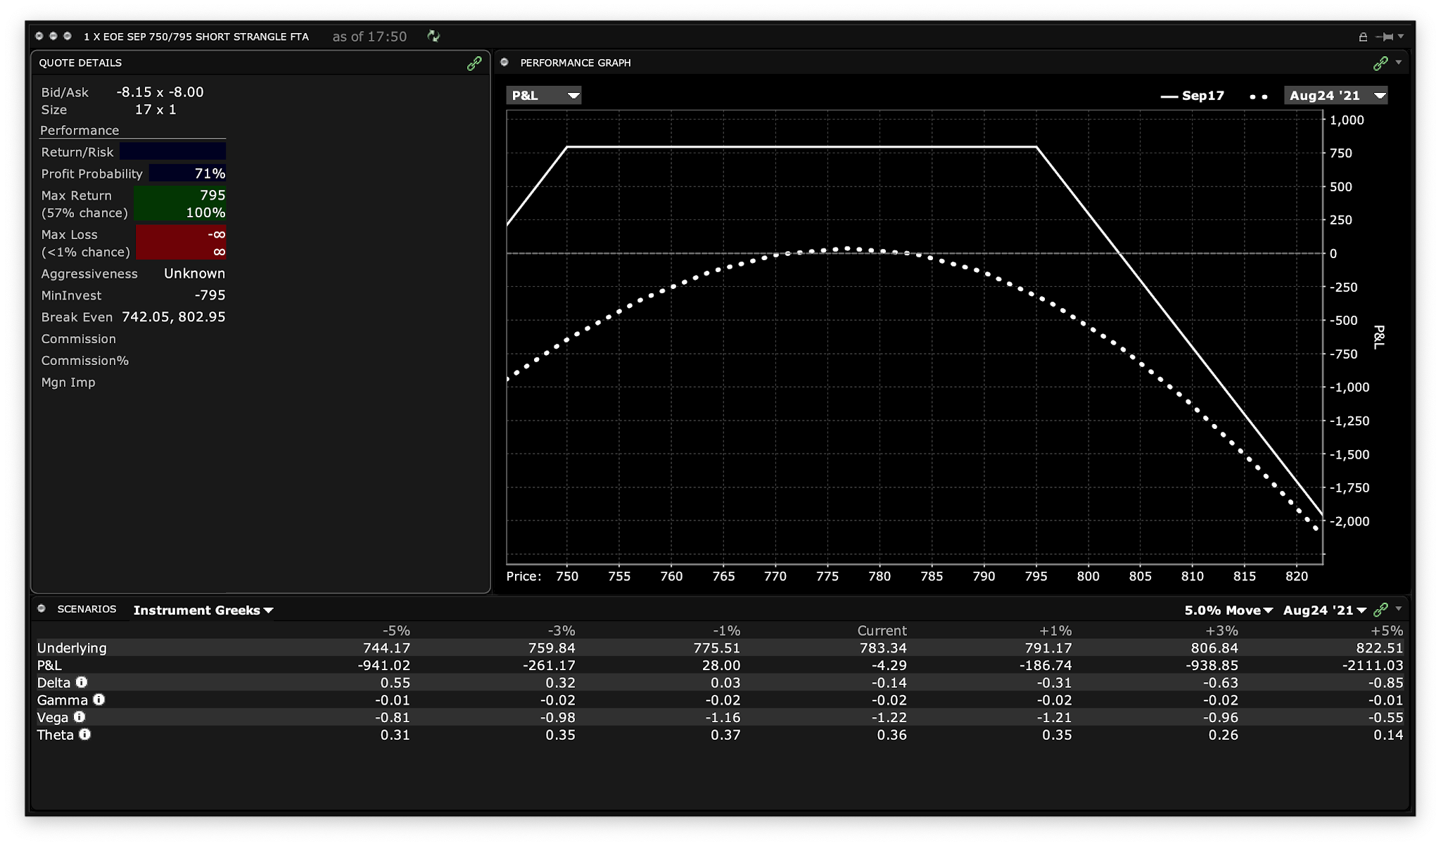The image size is (1441, 846).
Task: Click the Commission label
Action: [79, 339]
